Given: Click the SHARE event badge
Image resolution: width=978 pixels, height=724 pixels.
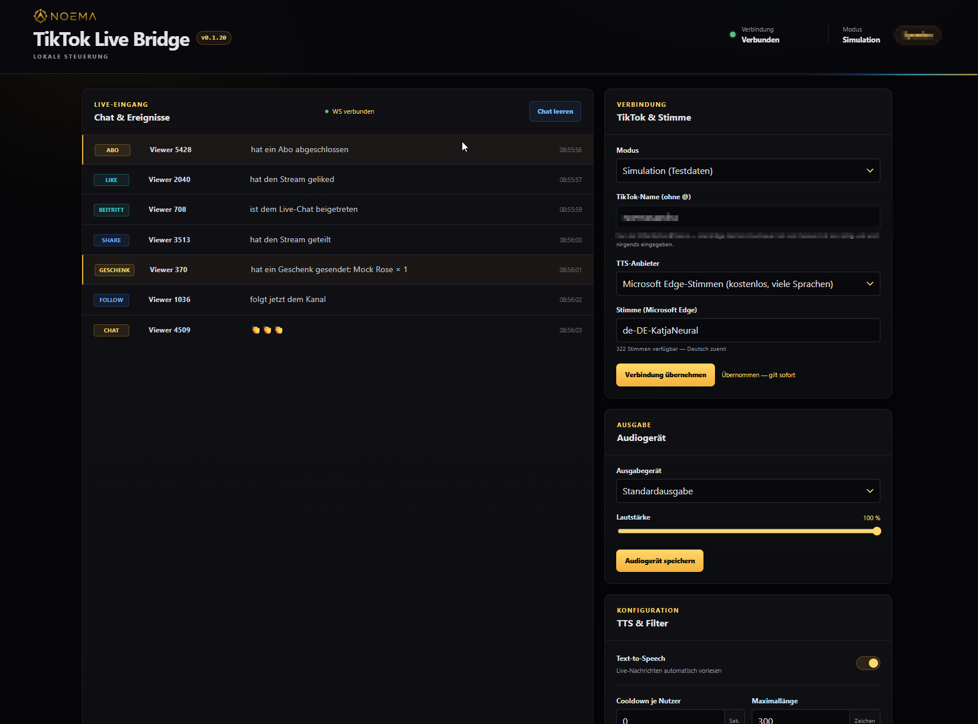Looking at the screenshot, I should [111, 240].
